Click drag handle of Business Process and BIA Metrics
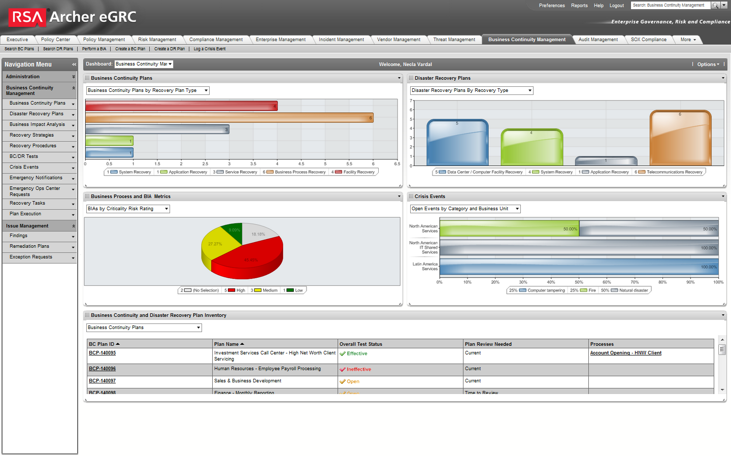Image resolution: width=731 pixels, height=457 pixels. (x=87, y=197)
